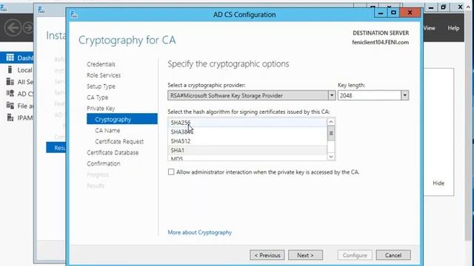This screenshot has width=474, height=266.
Task: Open the Key length dropdown
Action: tap(405, 95)
